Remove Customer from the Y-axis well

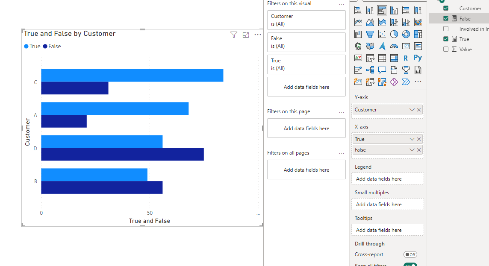tap(419, 110)
